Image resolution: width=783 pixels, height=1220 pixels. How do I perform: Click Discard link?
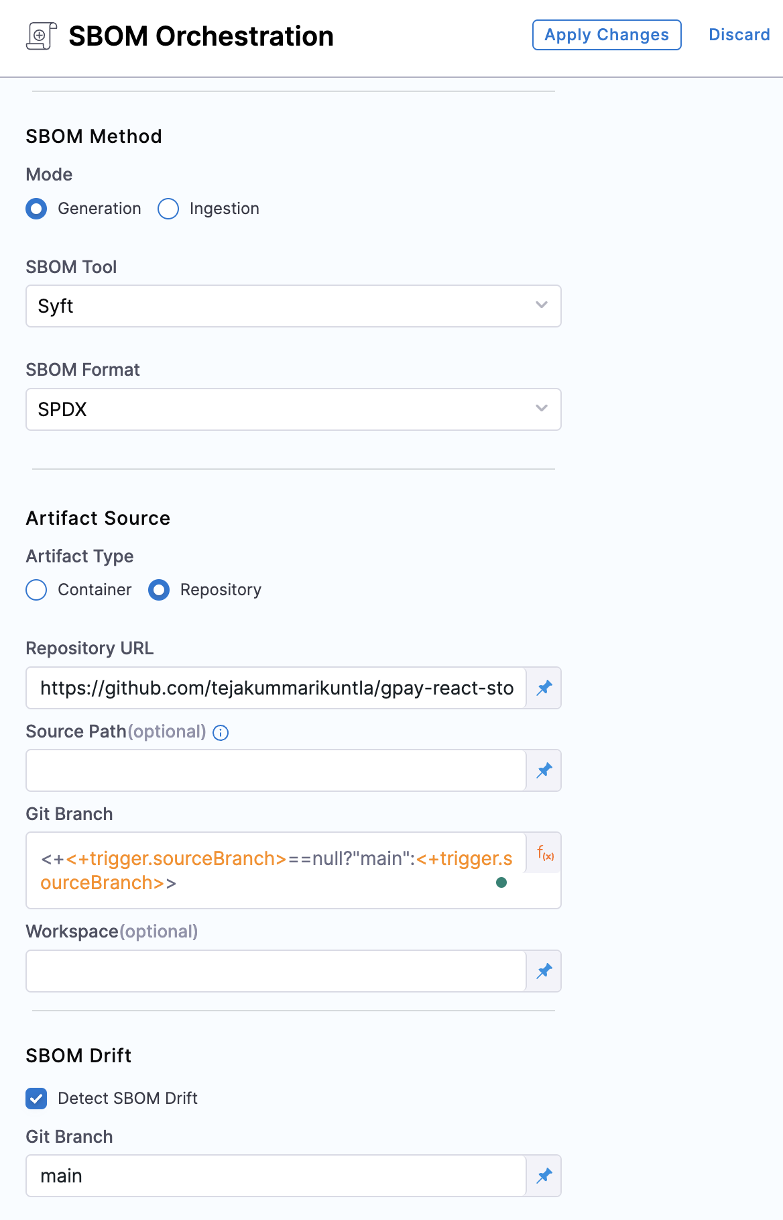pos(739,35)
